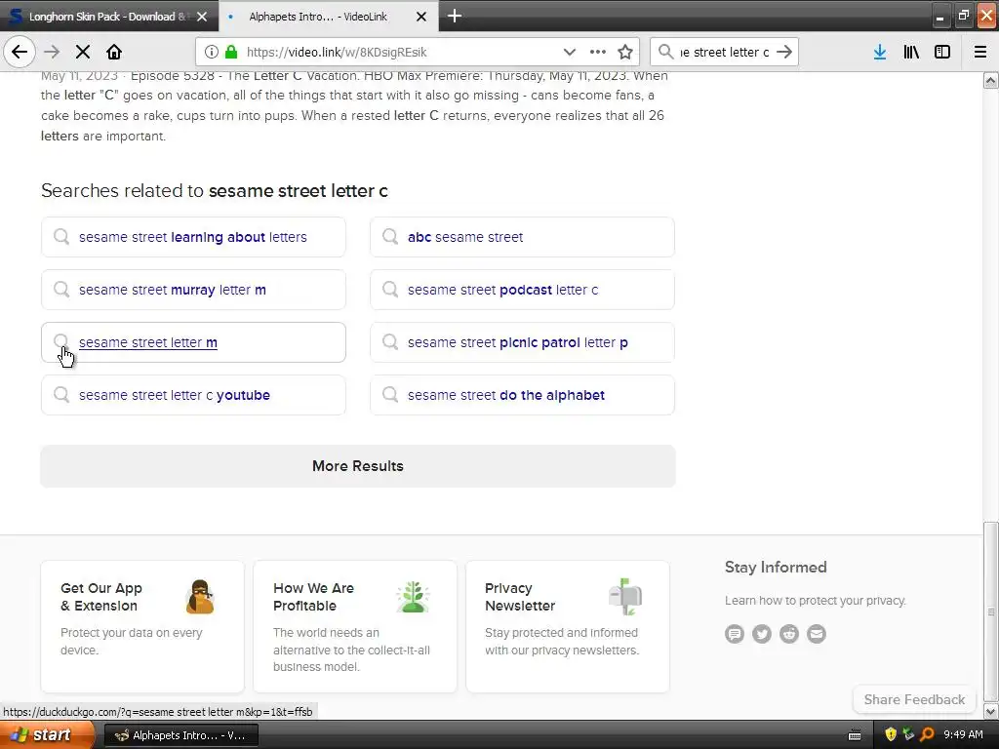The image size is (999, 749).
Task: Close the Longhorn Skin Pack tab
Action: tap(202, 17)
